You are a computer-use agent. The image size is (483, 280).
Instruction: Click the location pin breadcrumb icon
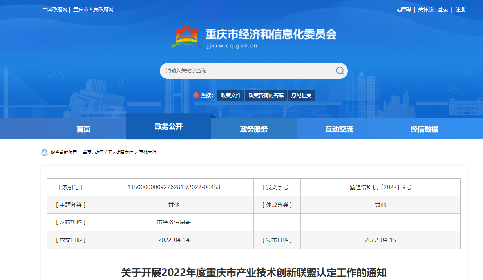[x=44, y=152]
